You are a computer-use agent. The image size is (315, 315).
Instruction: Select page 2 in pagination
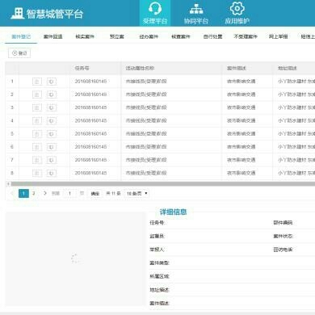click(34, 193)
